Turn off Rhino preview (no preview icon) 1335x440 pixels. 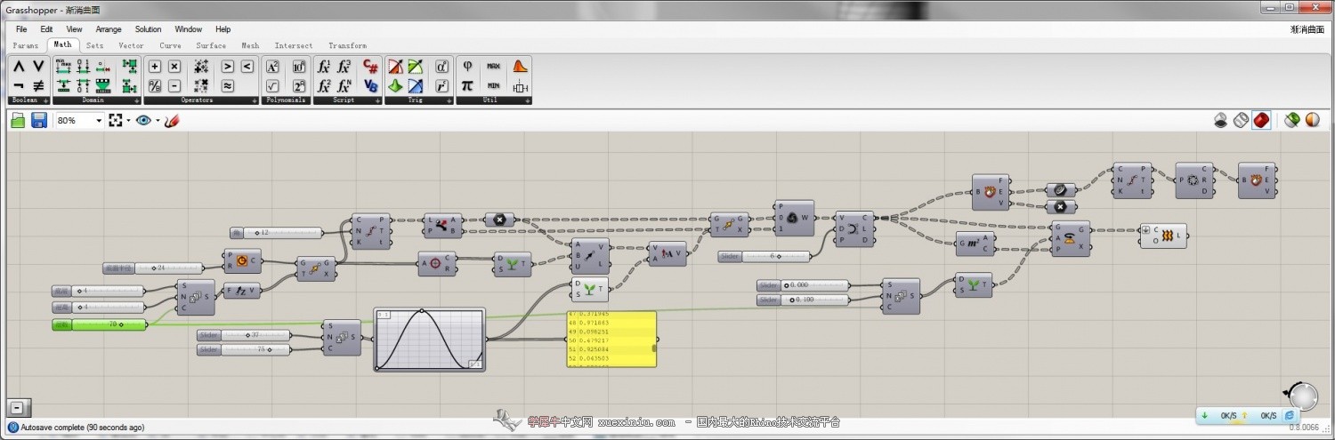1221,120
